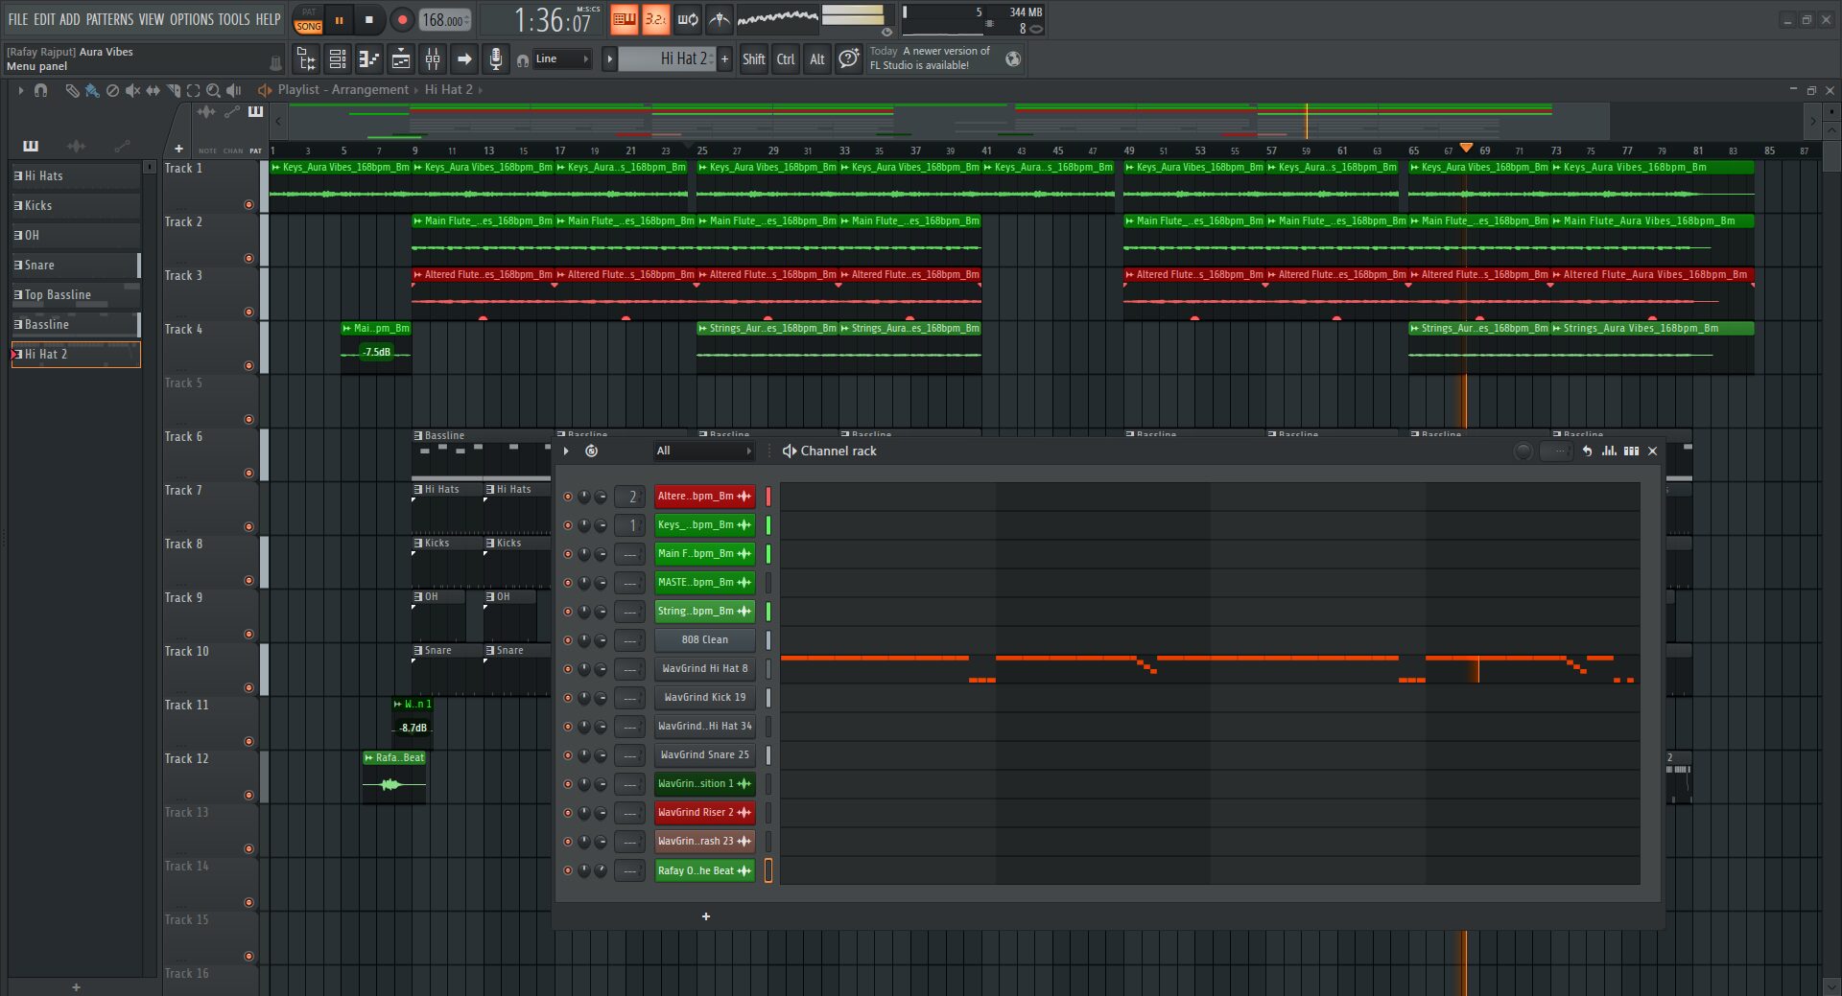This screenshot has width=1842, height=996.
Task: Click the microphone recording icon
Action: 495,59
